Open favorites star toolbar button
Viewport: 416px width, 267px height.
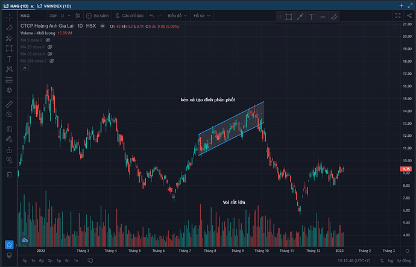9,245
